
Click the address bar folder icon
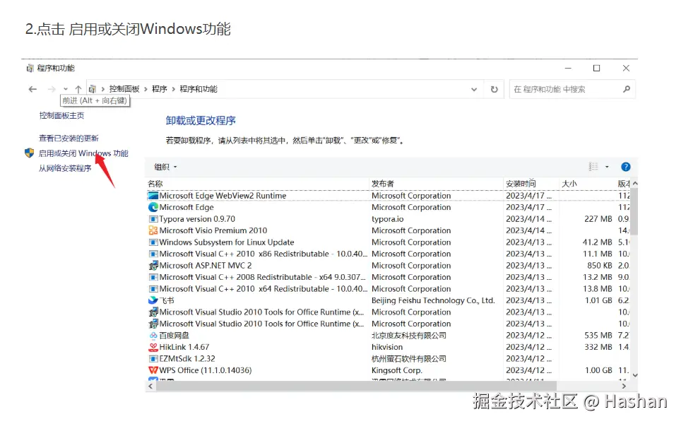(x=92, y=89)
